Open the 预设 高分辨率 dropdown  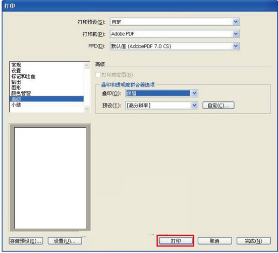click(x=194, y=106)
